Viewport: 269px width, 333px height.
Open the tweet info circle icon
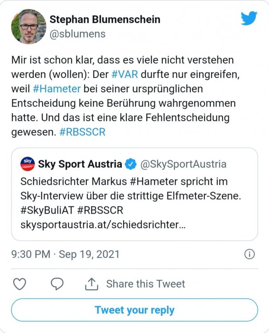pyautogui.click(x=249, y=254)
